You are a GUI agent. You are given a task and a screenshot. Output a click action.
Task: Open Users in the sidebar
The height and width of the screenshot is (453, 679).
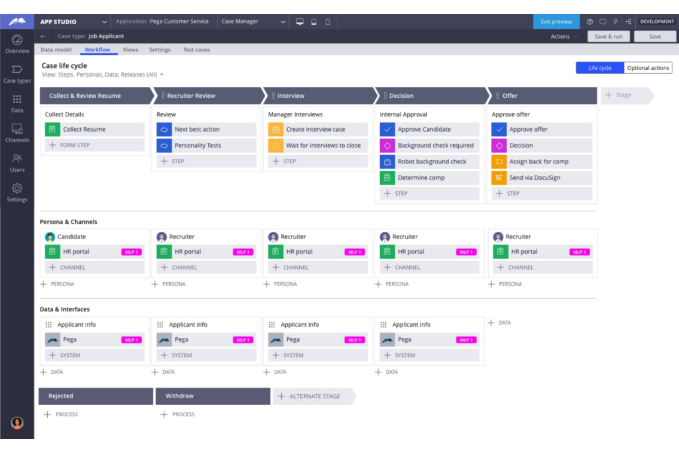17,163
